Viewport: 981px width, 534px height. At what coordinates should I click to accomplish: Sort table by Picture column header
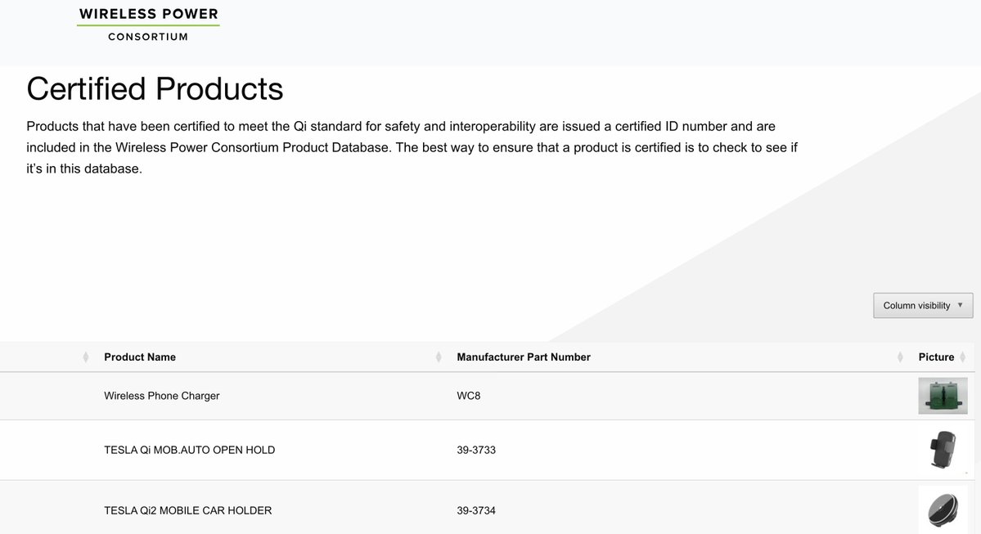[x=936, y=357]
